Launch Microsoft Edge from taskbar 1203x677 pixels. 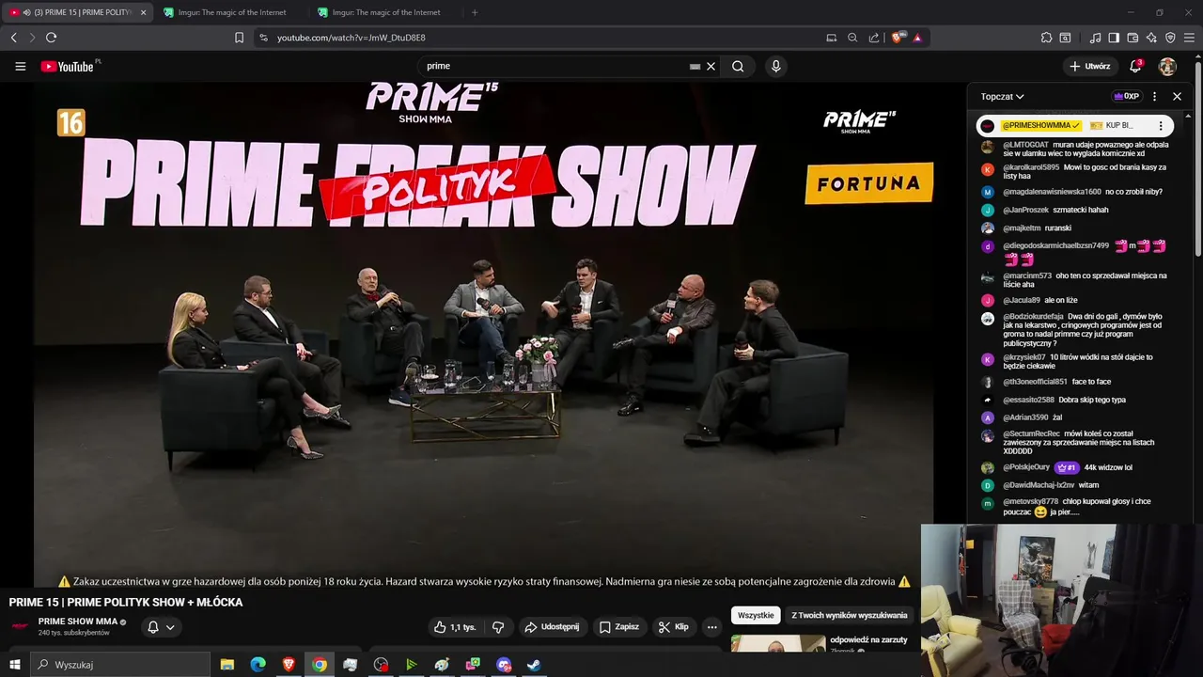pyautogui.click(x=258, y=665)
